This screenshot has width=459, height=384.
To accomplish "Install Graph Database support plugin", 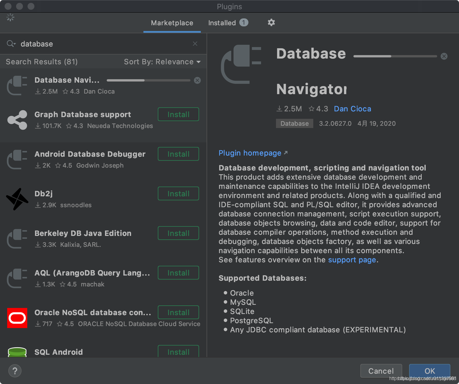I will (x=178, y=114).
